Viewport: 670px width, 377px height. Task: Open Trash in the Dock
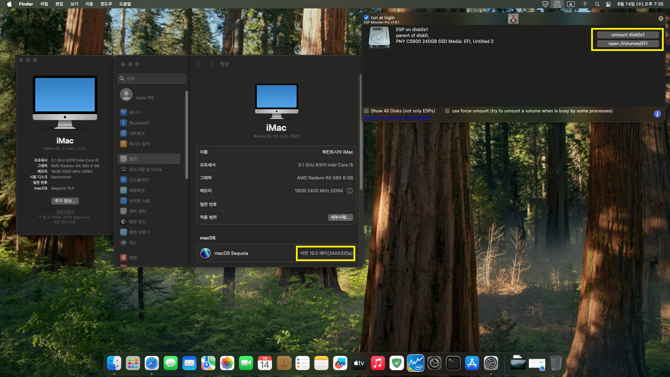556,363
